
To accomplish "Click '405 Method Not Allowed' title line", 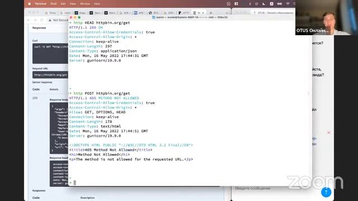I will coord(111,150).
